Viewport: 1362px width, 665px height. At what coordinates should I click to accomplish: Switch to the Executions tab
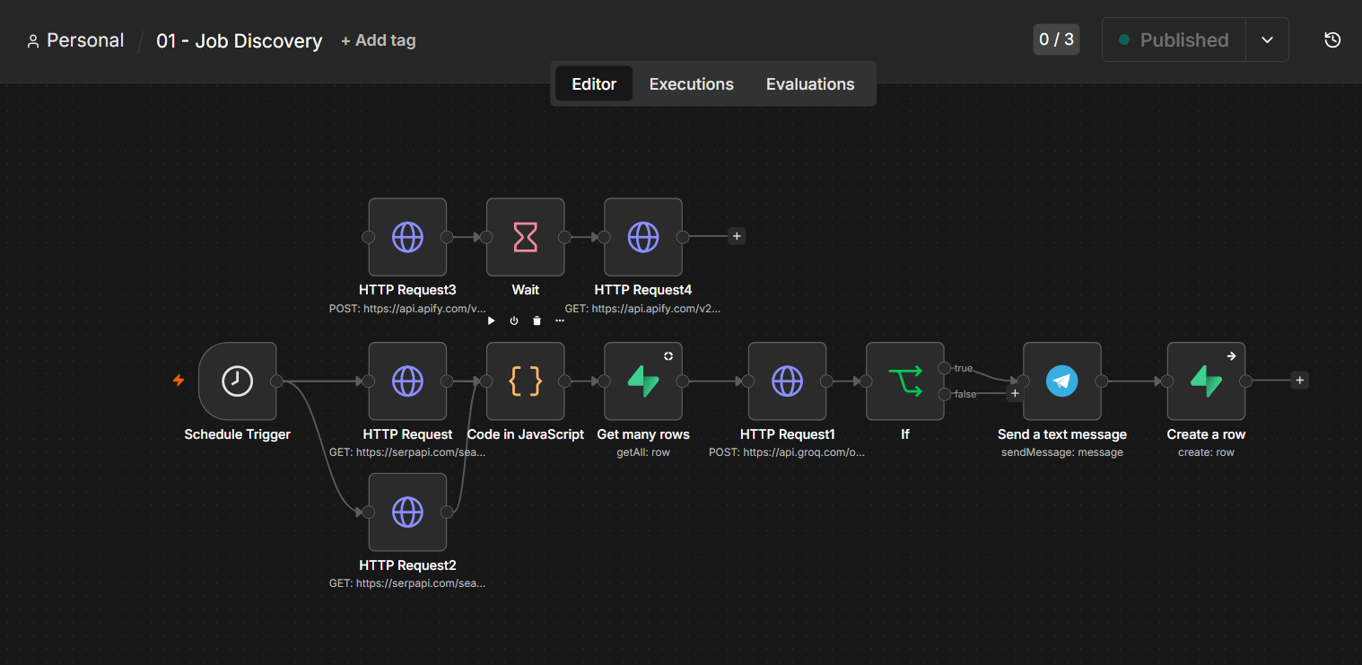click(691, 83)
